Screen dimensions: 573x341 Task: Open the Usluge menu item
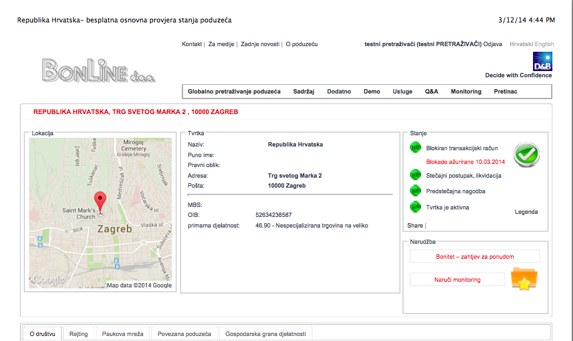tap(402, 92)
